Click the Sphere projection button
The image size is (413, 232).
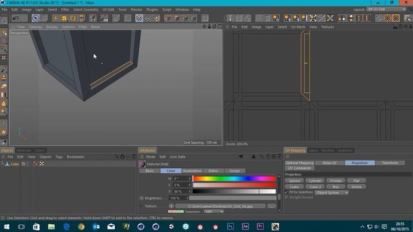pos(294,180)
